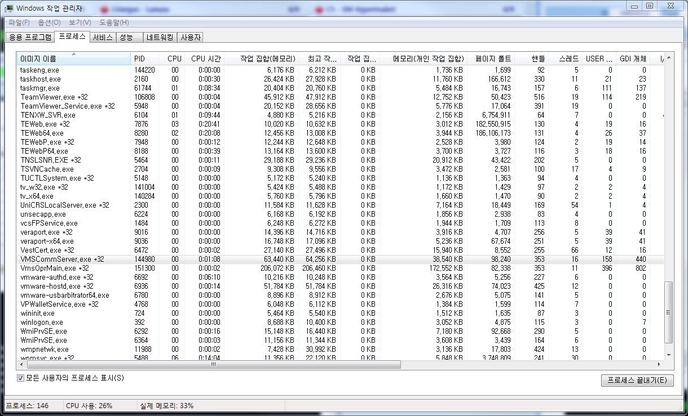Open the 사용자 tab
The height and width of the screenshot is (416, 688).
coord(191,38)
